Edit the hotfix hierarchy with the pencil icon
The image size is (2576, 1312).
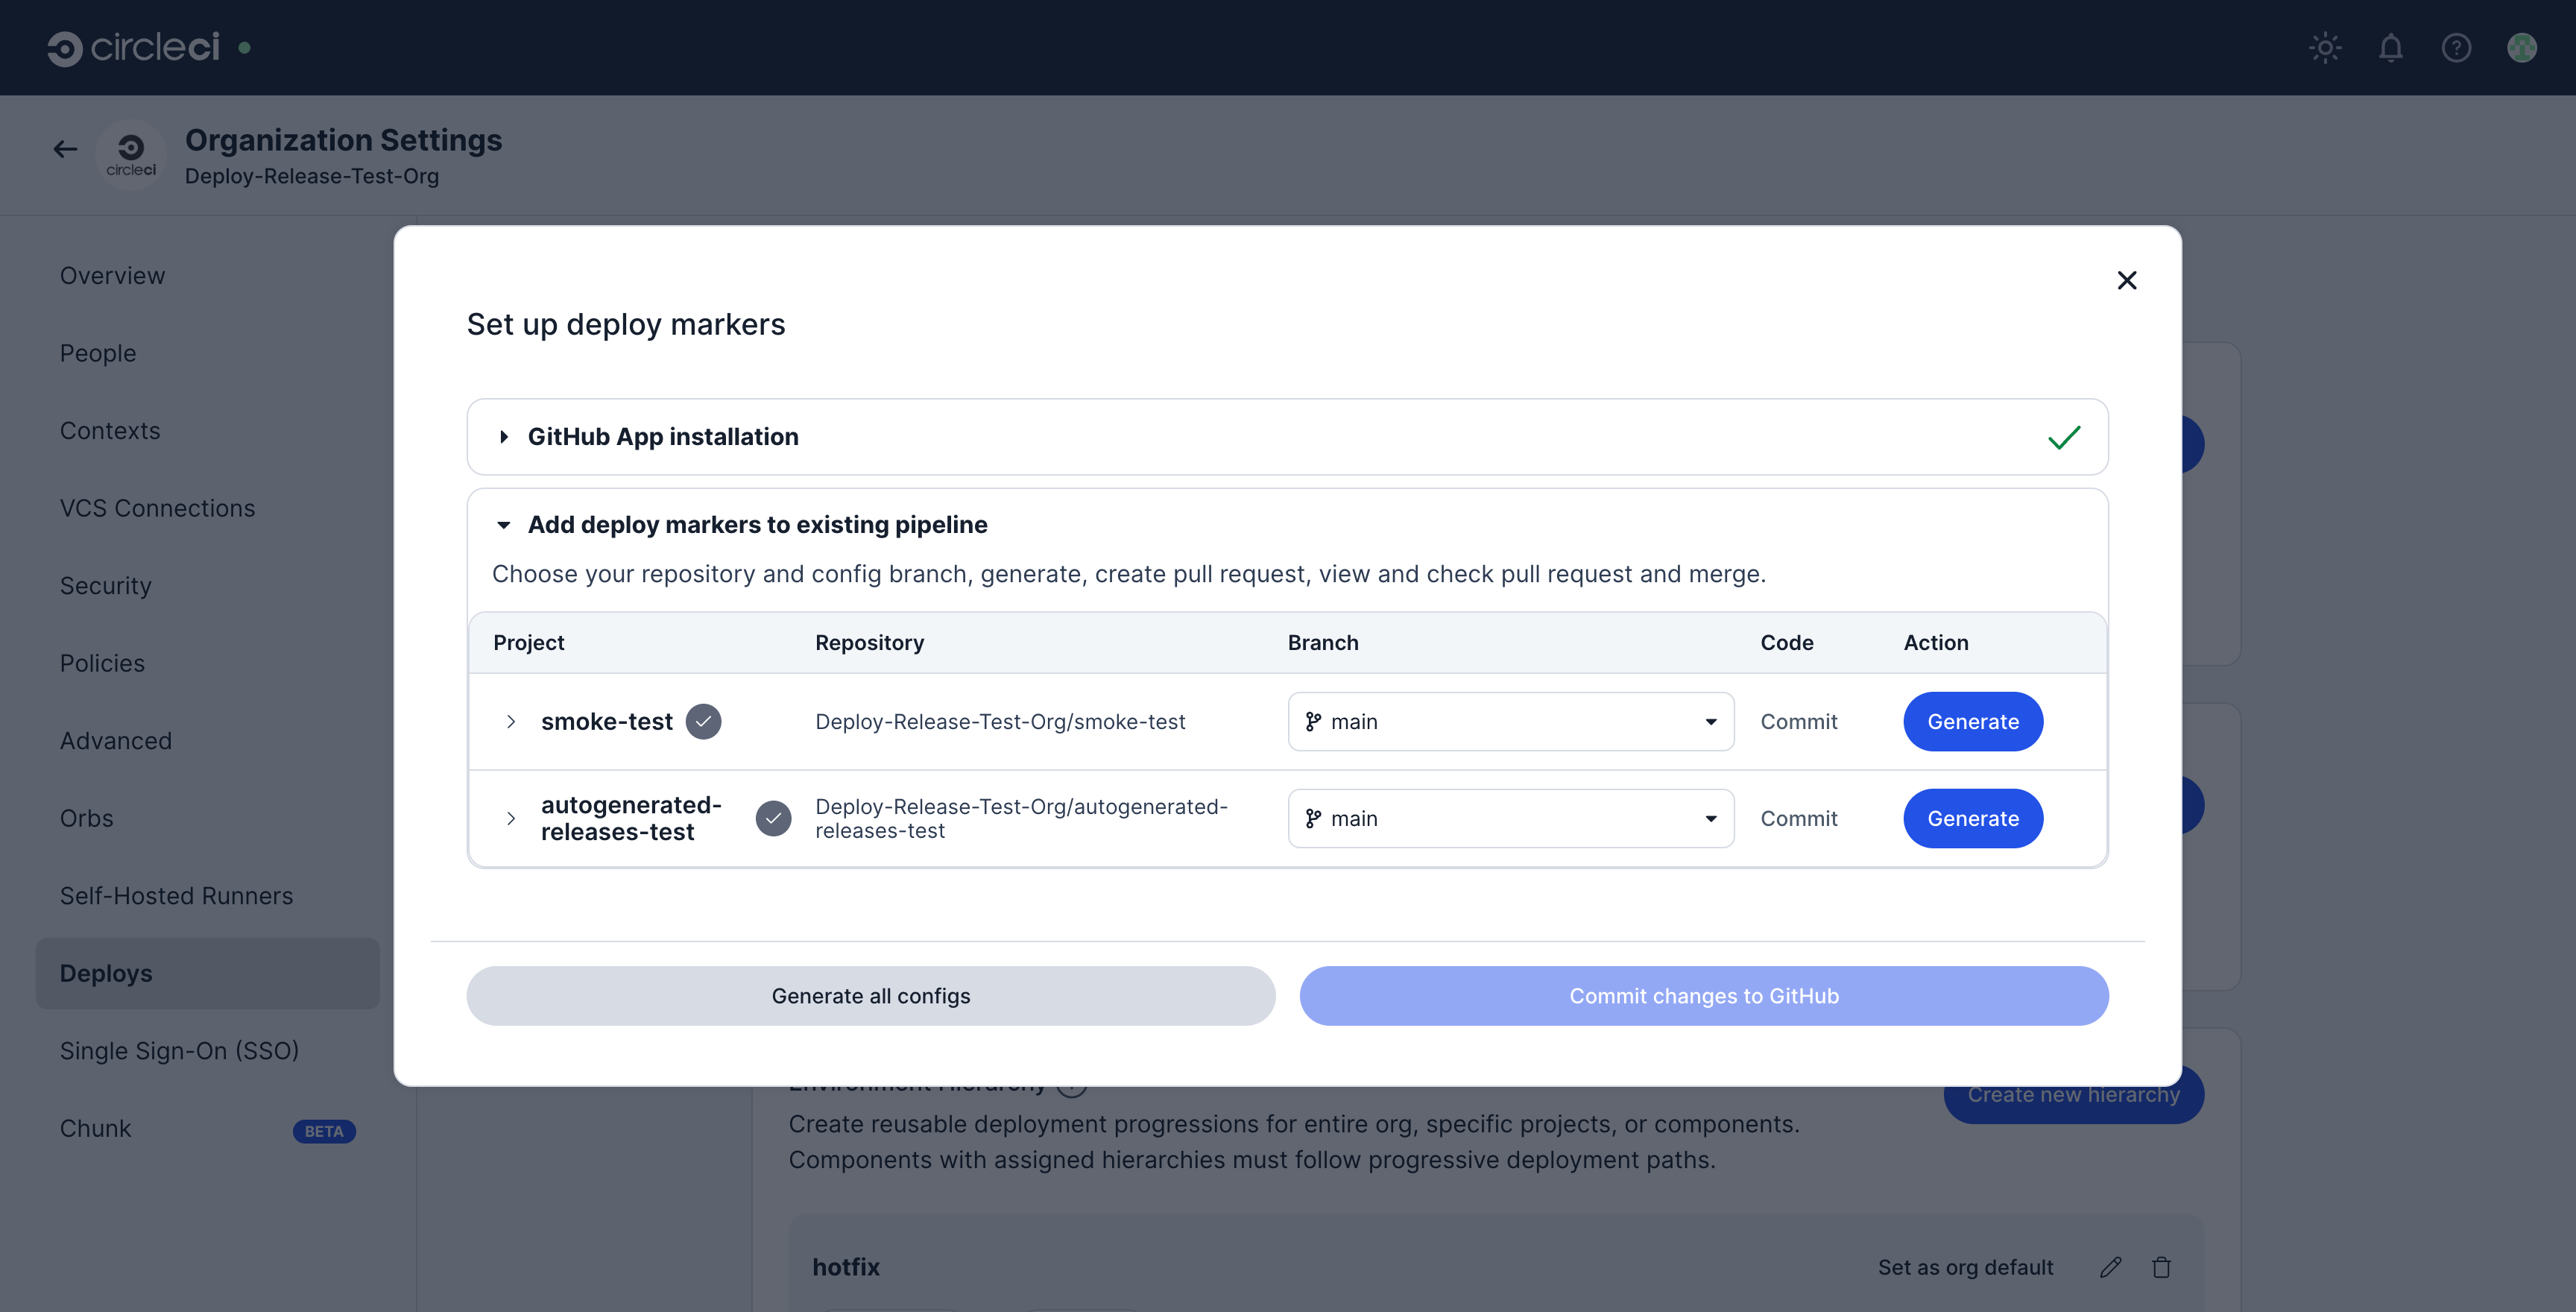point(2110,1267)
